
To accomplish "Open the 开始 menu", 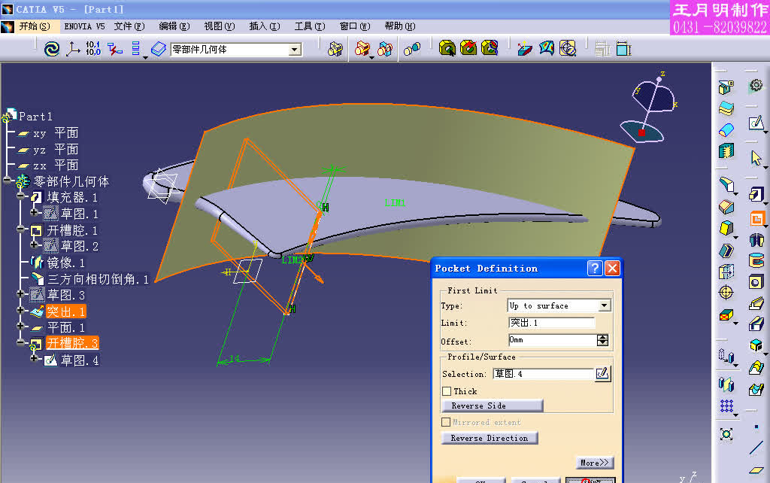I will click(x=35, y=26).
